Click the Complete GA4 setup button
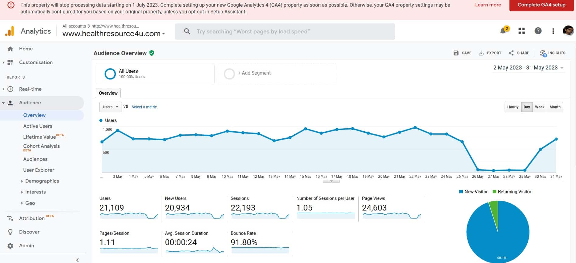 (x=541, y=5)
